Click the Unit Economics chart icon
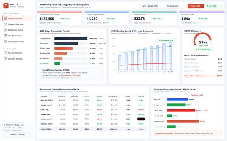 (6, 36)
